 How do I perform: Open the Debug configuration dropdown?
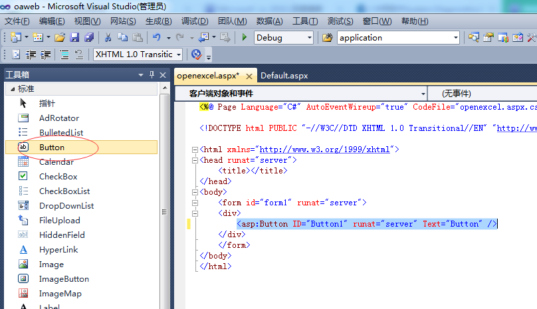310,37
